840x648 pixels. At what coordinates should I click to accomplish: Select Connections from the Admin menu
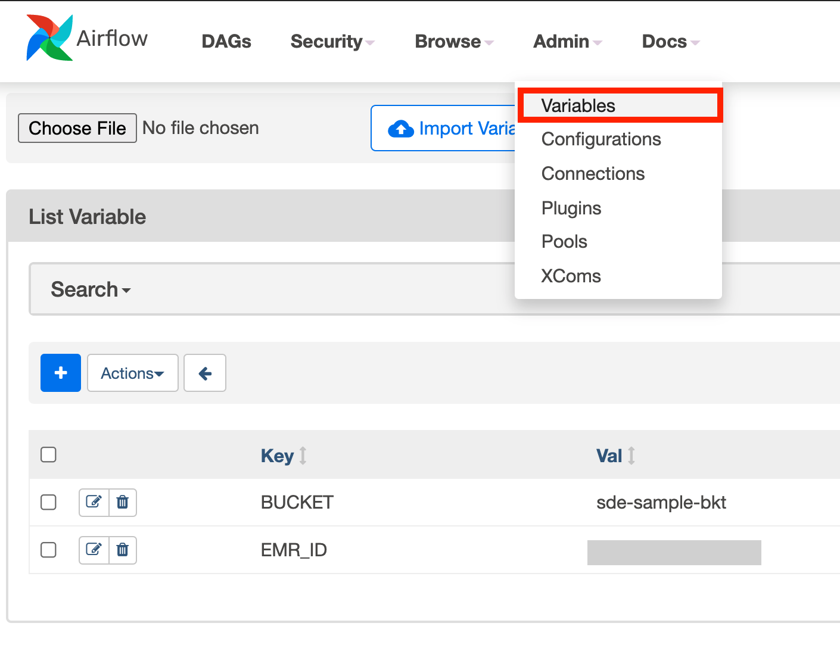coord(618,174)
